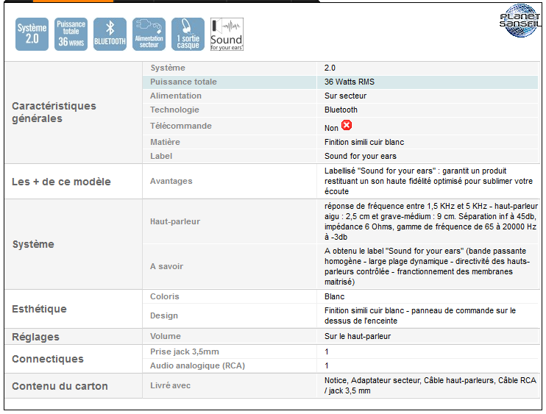This screenshot has height=414, width=546.
Task: Click the Haut-parleur row label
Action: tap(175, 221)
